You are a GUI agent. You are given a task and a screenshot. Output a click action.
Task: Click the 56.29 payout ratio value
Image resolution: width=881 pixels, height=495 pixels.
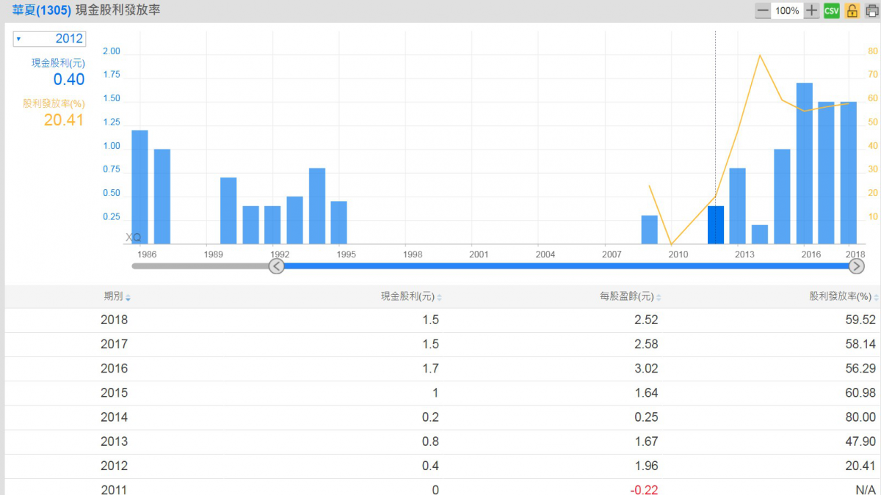click(861, 368)
